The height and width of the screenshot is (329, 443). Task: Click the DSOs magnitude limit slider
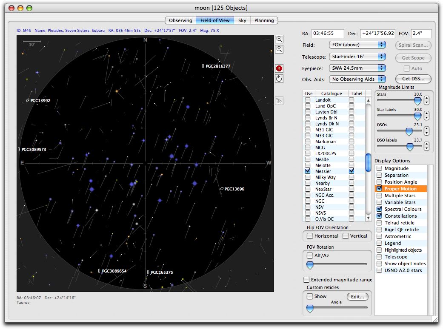pyautogui.click(x=409, y=132)
